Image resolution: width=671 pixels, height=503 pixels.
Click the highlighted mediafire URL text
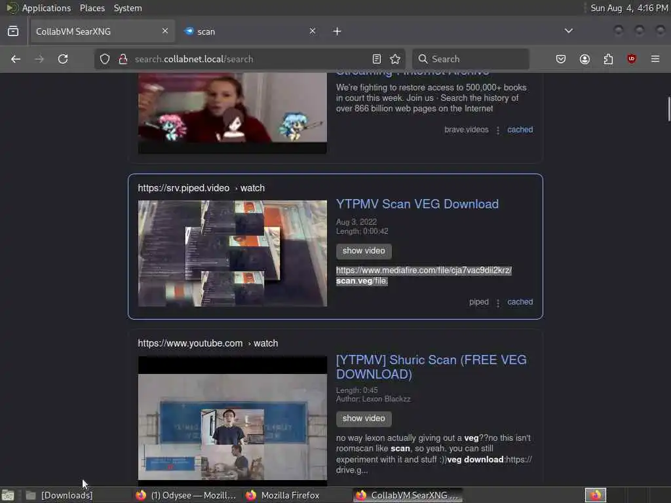pyautogui.click(x=424, y=276)
